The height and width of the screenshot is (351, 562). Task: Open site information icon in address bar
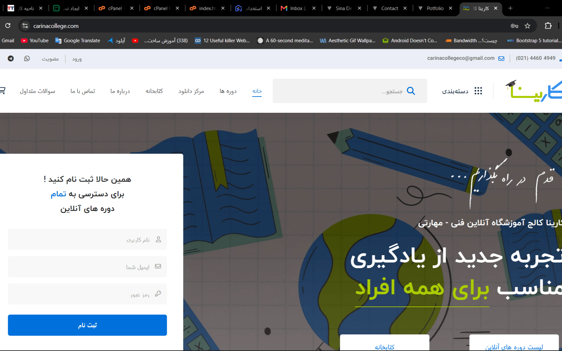25,26
